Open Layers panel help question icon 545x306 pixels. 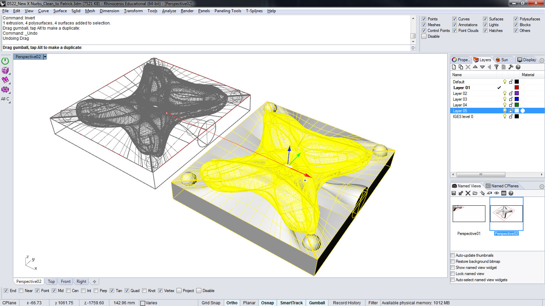click(518, 67)
